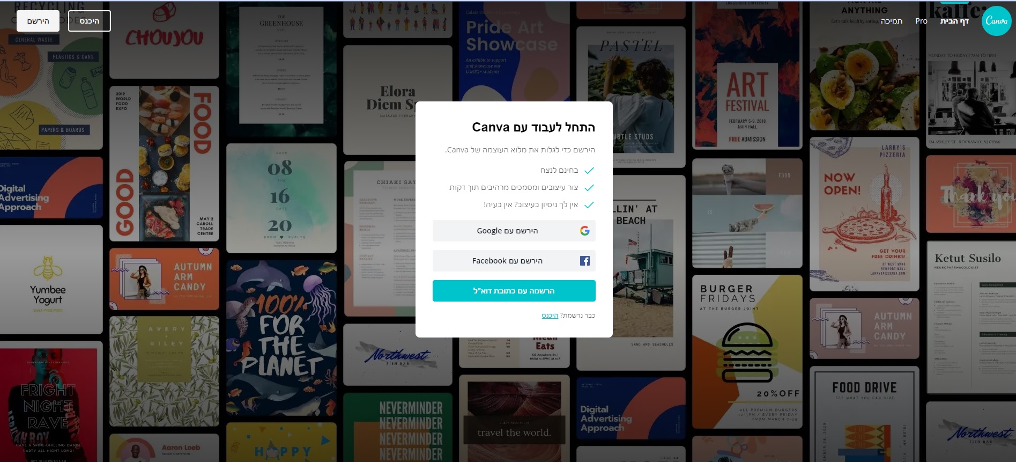This screenshot has width=1016, height=462.
Task: Open the Home page menu item
Action: [x=954, y=21]
